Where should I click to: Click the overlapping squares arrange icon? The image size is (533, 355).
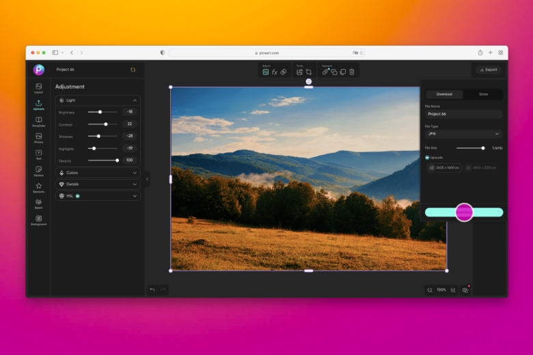click(334, 72)
